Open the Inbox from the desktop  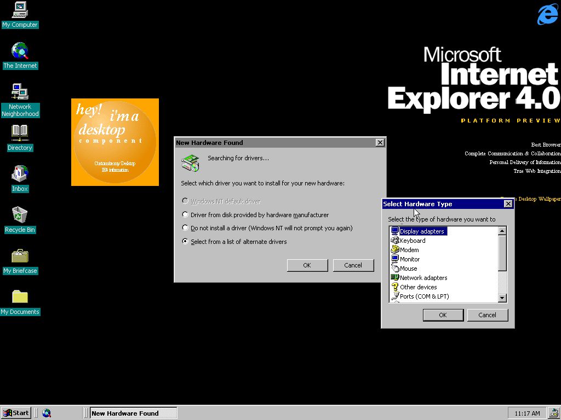pyautogui.click(x=19, y=176)
